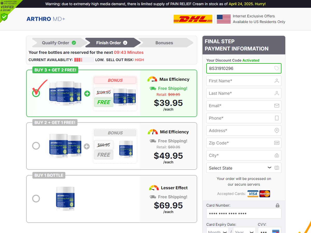Click the SELL OUT RISK HIGH text
Screen dimensions: 311x233
pos(125,60)
